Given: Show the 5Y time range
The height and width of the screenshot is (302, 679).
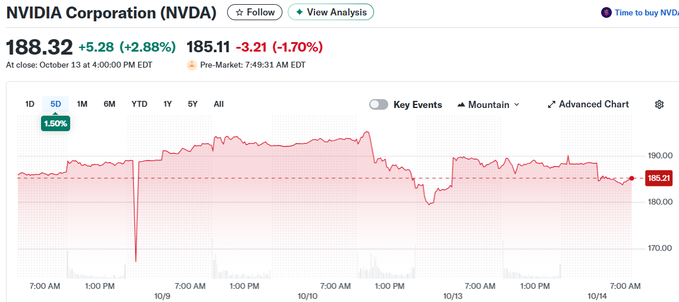Looking at the screenshot, I should pos(193,104).
